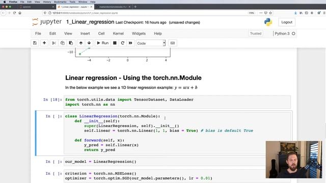The image size is (326, 183).
Task: Click the save and checkpoint icon
Action: [x=35, y=43]
